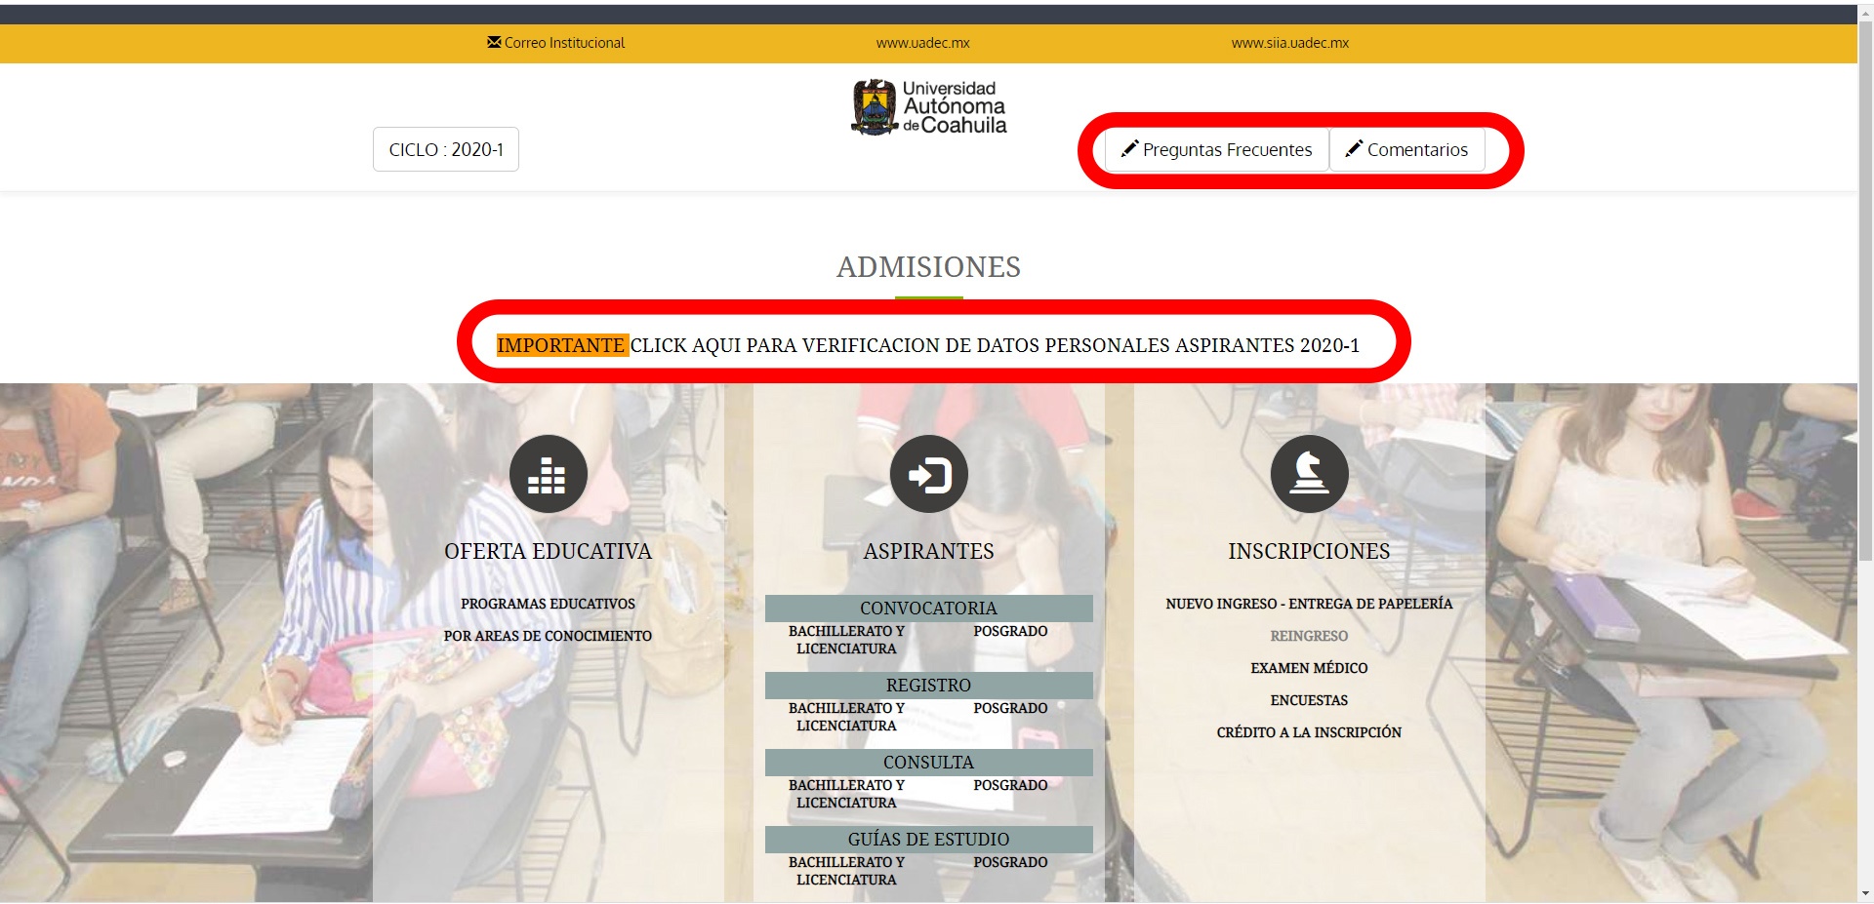
Task: Select Por Areas de Conocimiento
Action: 548,636
